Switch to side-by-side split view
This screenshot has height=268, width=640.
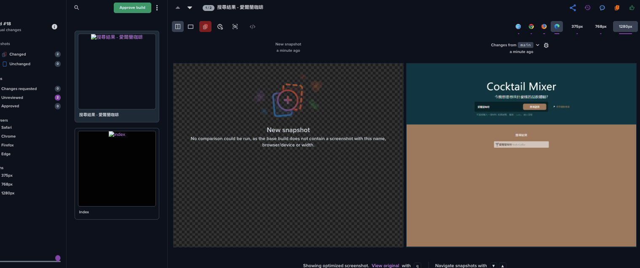tap(178, 27)
